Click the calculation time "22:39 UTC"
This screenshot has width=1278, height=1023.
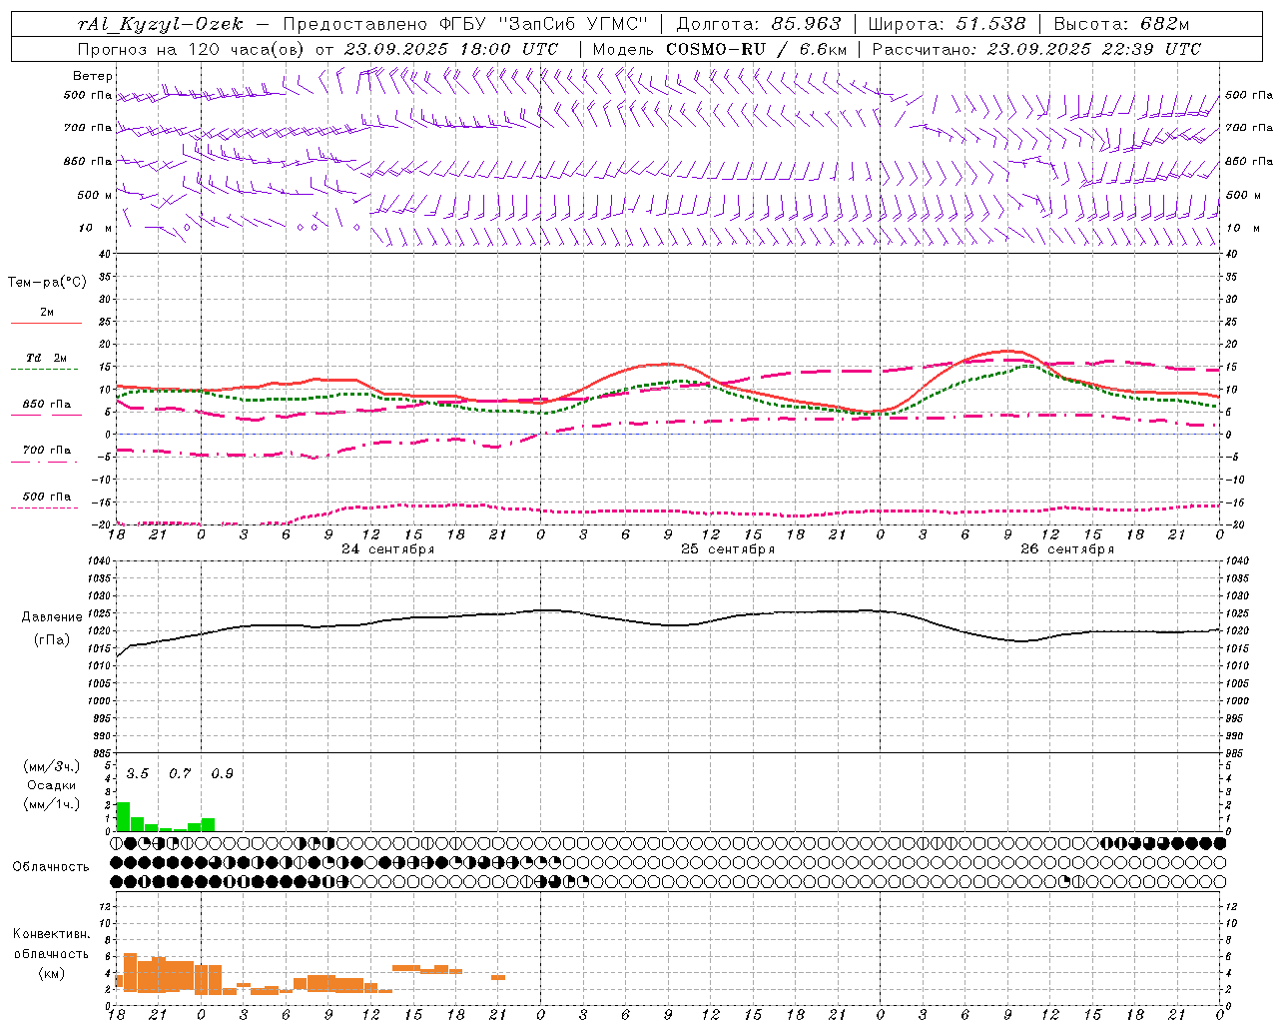(x=1152, y=49)
